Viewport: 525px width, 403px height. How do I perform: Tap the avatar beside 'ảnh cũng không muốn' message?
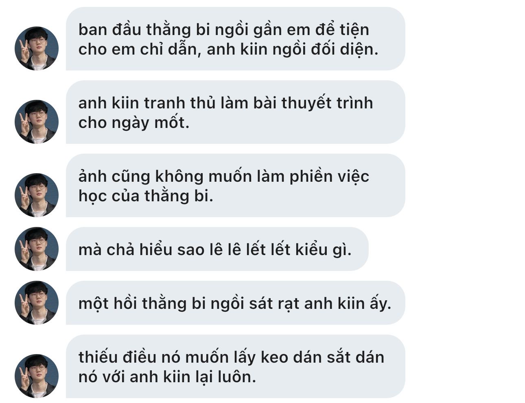tap(37, 195)
